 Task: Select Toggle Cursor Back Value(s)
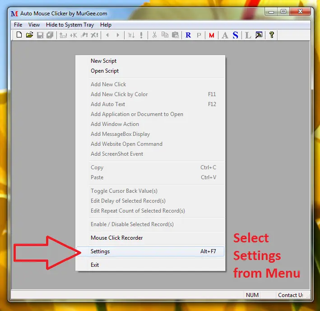150,191
